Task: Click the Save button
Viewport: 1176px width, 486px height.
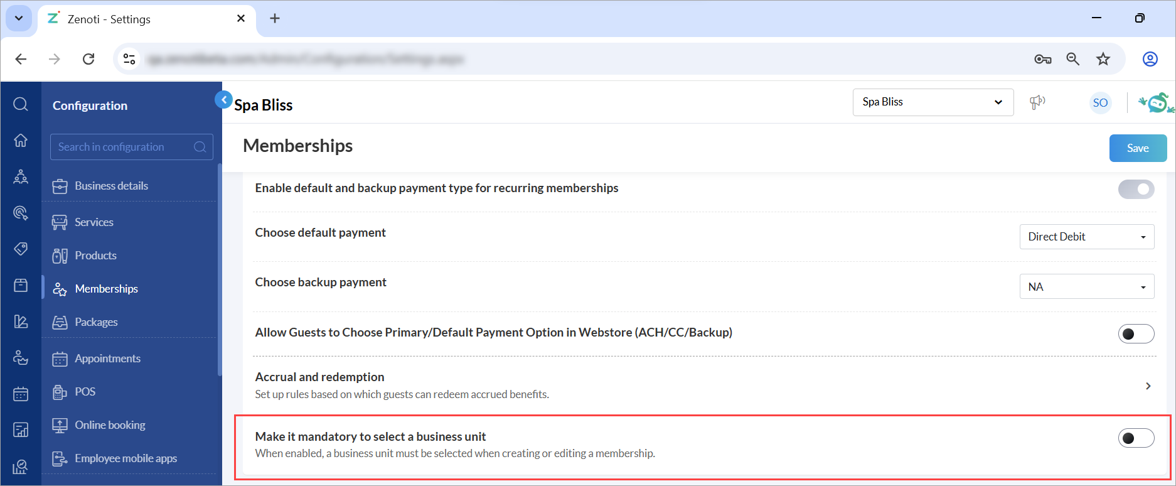Action: coord(1137,148)
